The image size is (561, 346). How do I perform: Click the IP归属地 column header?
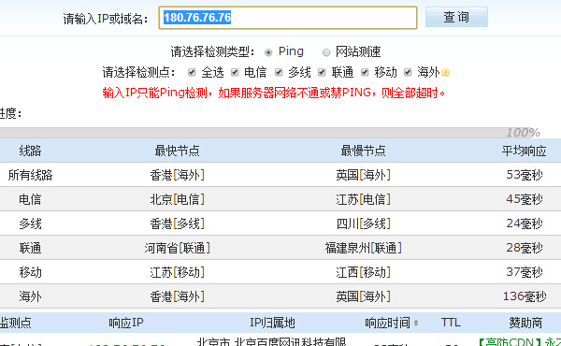[272, 324]
